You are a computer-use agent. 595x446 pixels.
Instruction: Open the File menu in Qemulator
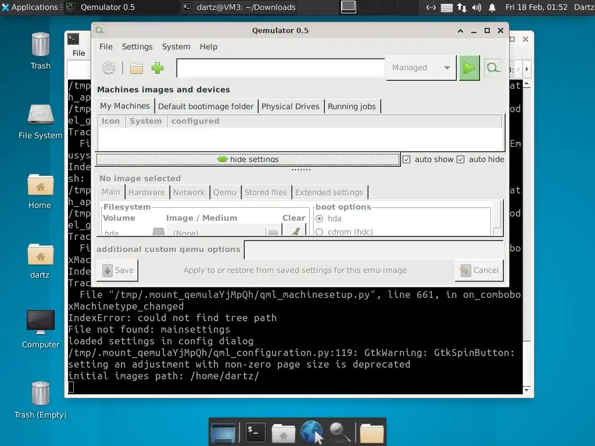click(x=106, y=46)
